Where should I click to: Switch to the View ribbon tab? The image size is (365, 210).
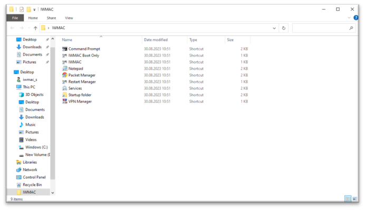click(69, 18)
